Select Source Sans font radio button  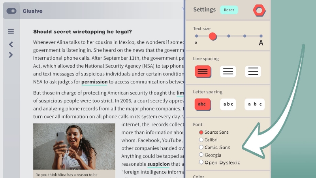pyautogui.click(x=201, y=132)
